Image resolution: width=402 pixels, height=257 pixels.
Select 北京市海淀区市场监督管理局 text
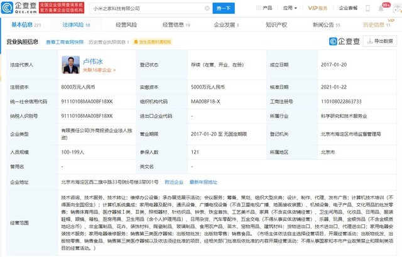coord(350,134)
